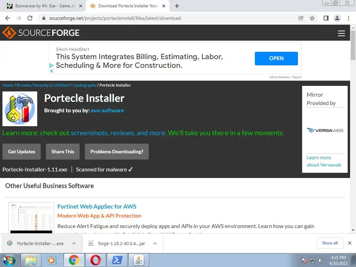
Task: Open the Opera browser from the taskbar
Action: [95, 260]
